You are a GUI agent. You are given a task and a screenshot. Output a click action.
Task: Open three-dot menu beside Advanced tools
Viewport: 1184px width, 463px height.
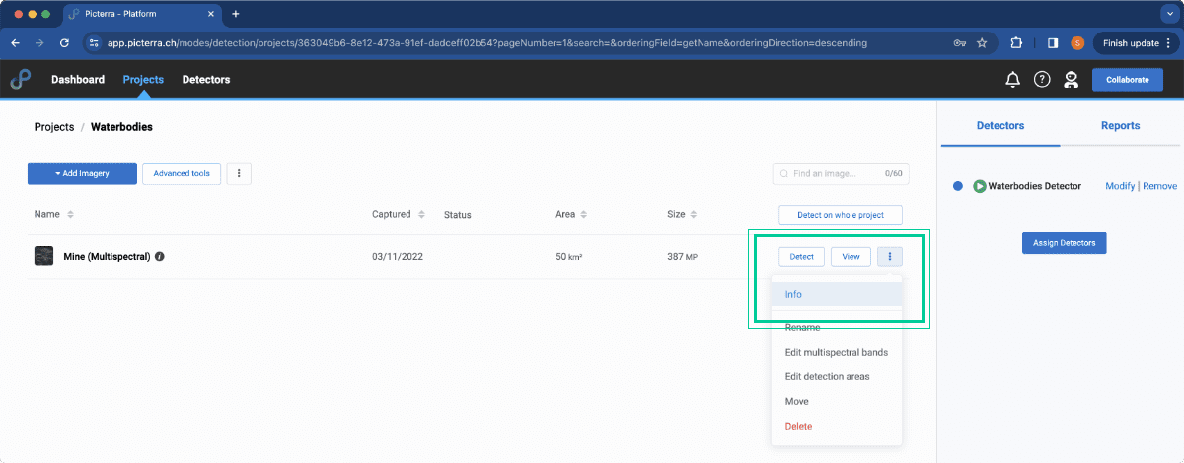[239, 173]
